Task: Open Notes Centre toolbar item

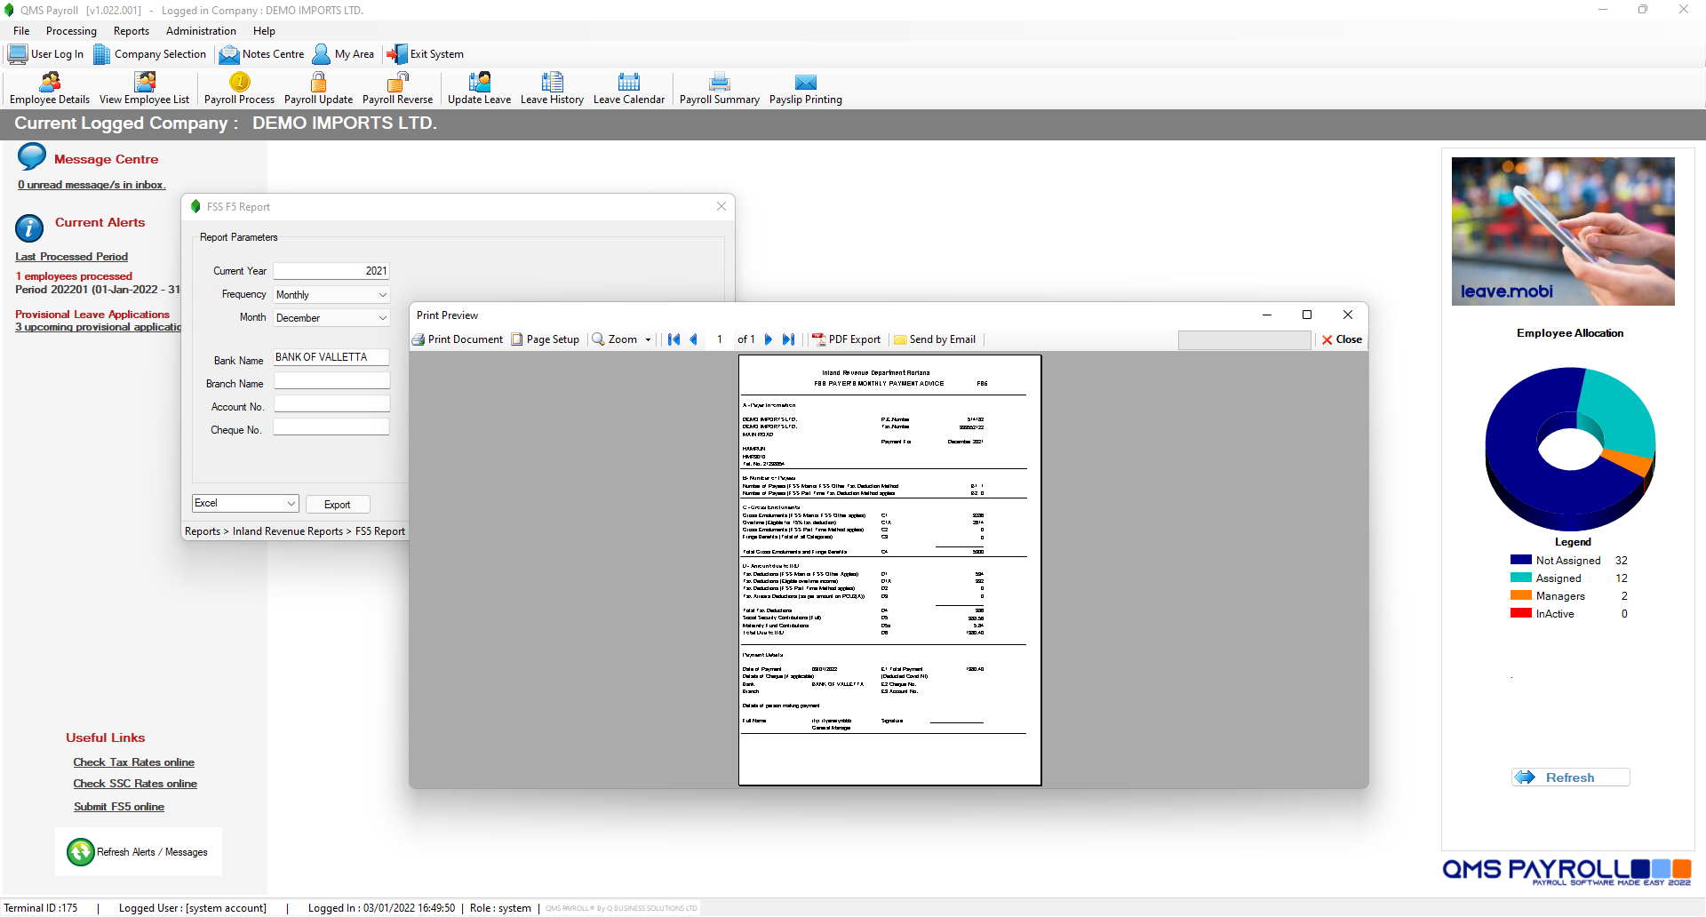Action: coord(261,54)
